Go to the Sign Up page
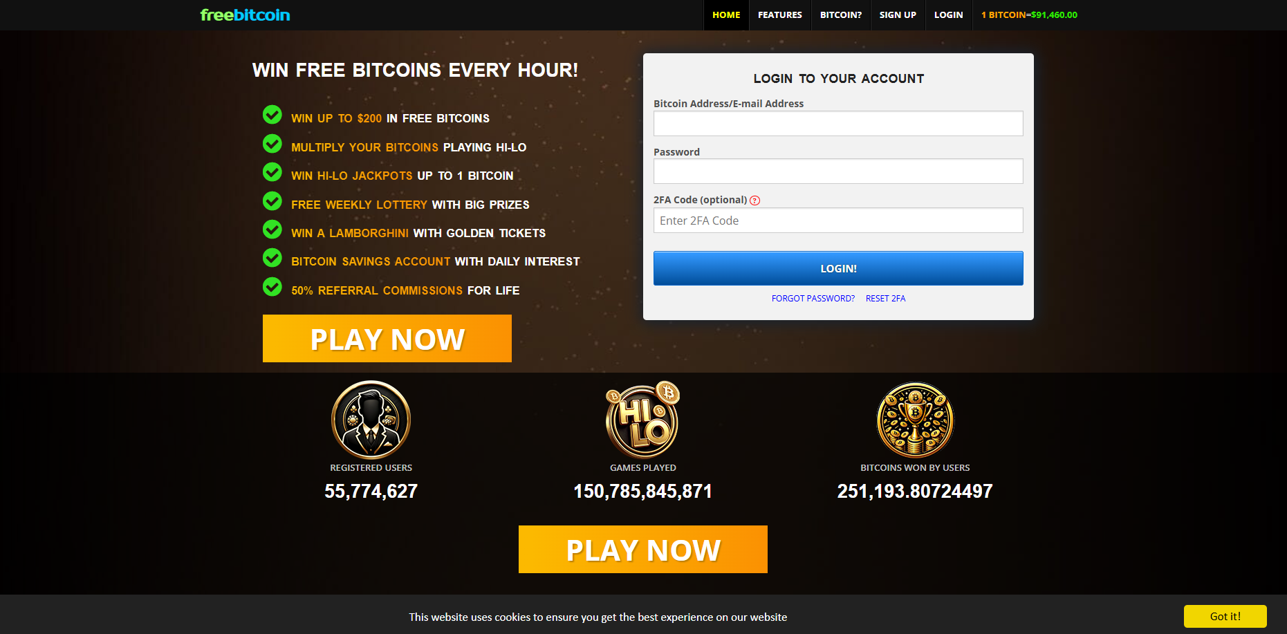Viewport: 1287px width, 634px height. click(898, 15)
